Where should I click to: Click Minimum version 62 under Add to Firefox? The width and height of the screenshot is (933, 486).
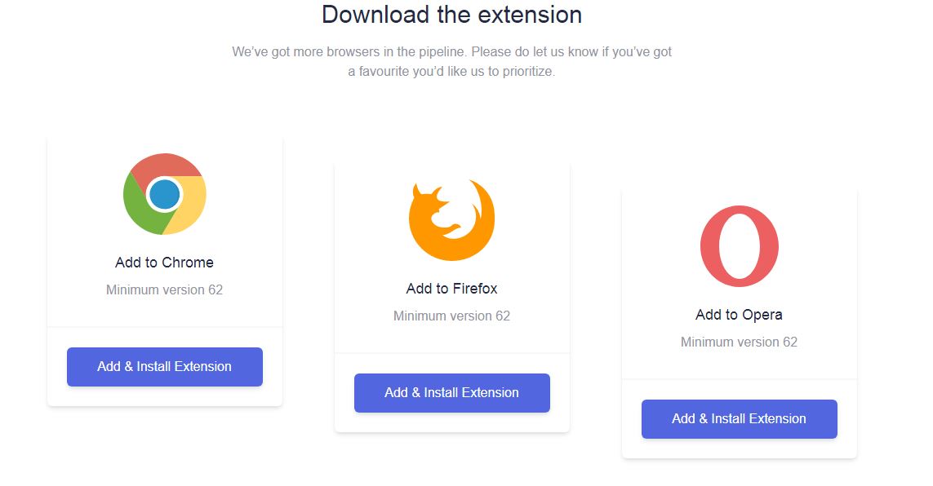(x=451, y=316)
